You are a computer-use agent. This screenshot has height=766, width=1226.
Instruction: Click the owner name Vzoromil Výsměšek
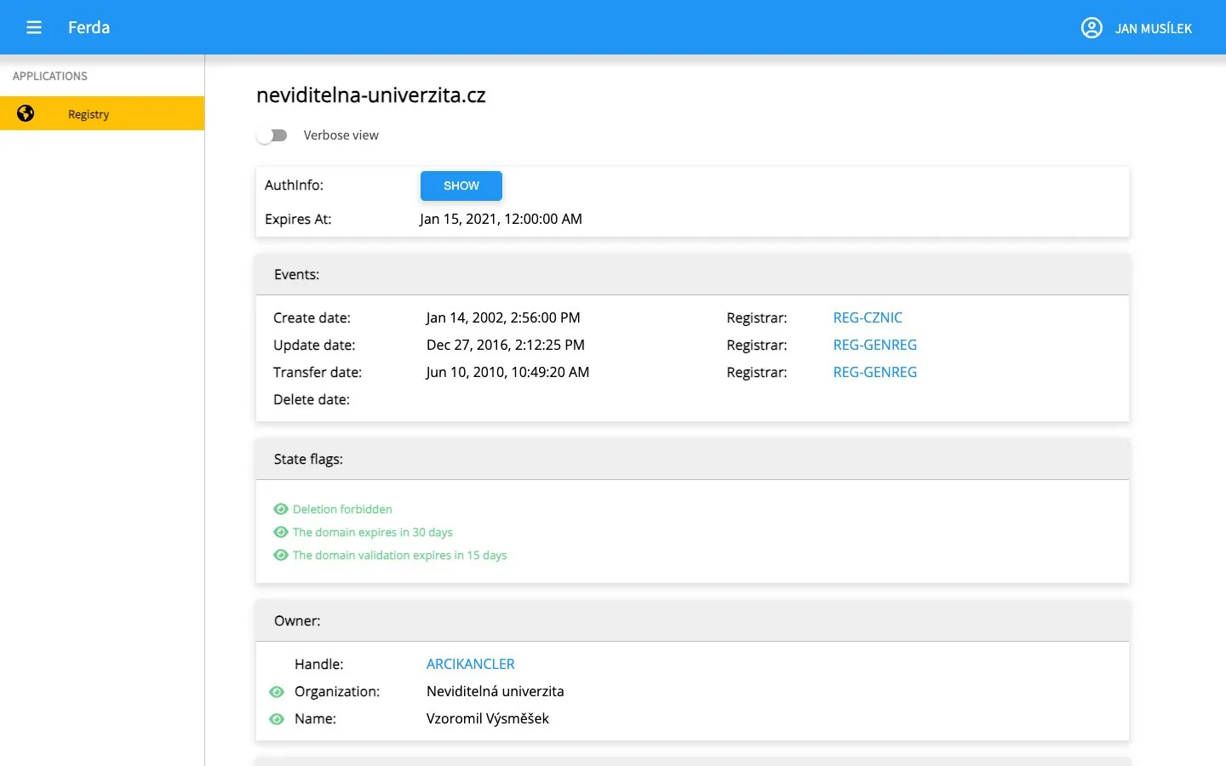click(488, 718)
